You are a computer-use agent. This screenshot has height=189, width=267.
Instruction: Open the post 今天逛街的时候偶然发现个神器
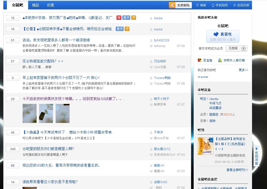click(74, 99)
